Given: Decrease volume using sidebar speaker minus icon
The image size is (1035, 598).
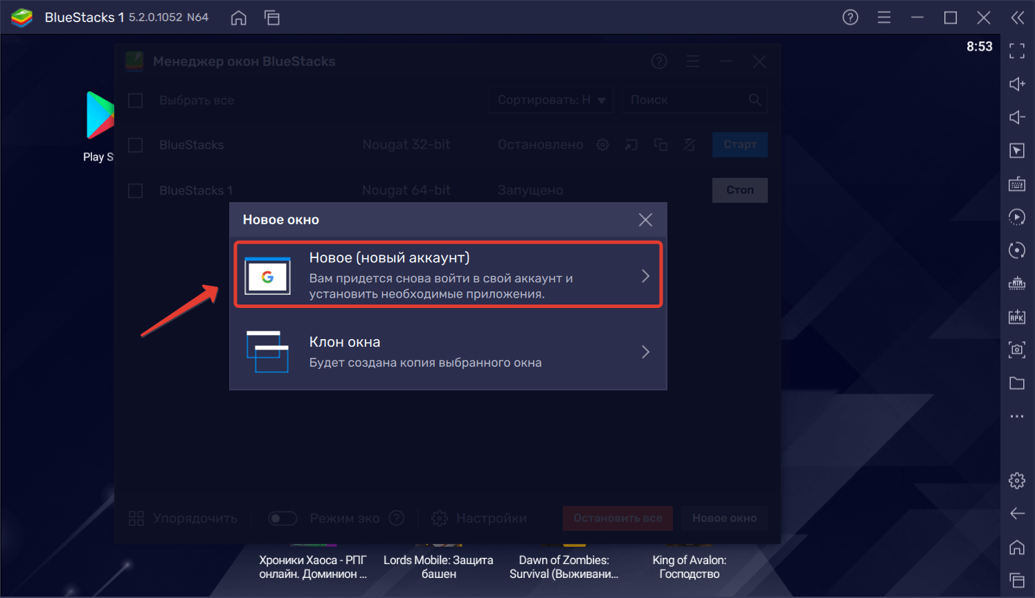Looking at the screenshot, I should click(1017, 117).
